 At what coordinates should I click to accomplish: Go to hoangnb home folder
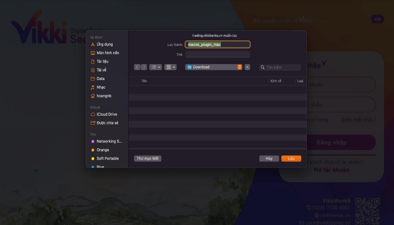pos(104,96)
